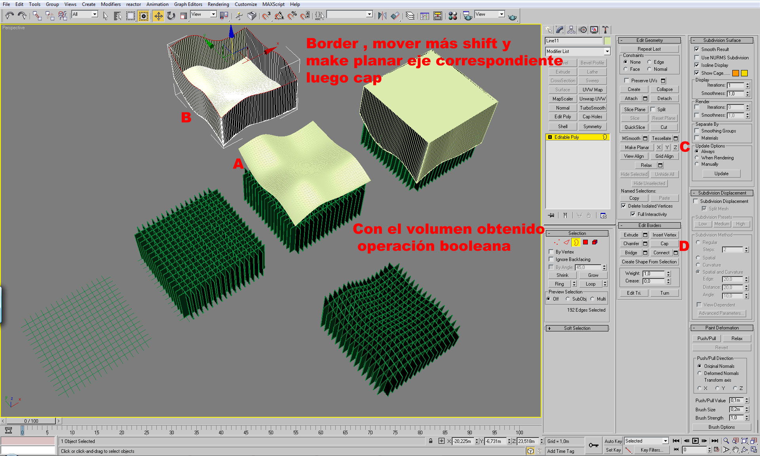The width and height of the screenshot is (760, 456).
Task: Click the Undo arrow icon
Action: point(9,16)
